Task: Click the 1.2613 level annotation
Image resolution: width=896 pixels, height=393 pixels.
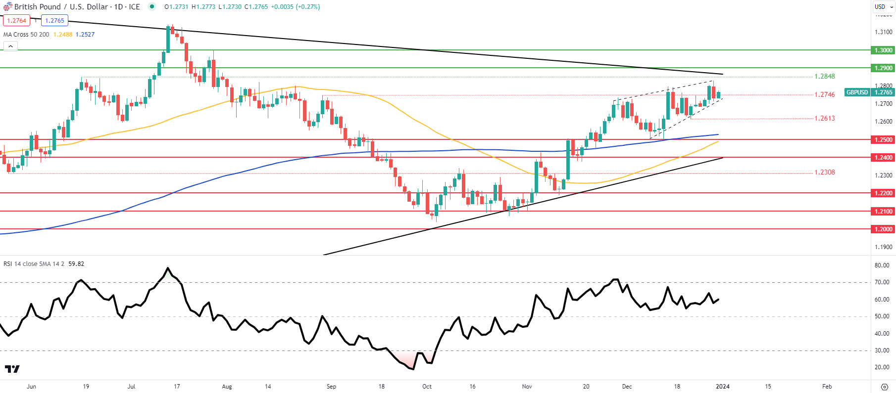Action: coord(825,118)
